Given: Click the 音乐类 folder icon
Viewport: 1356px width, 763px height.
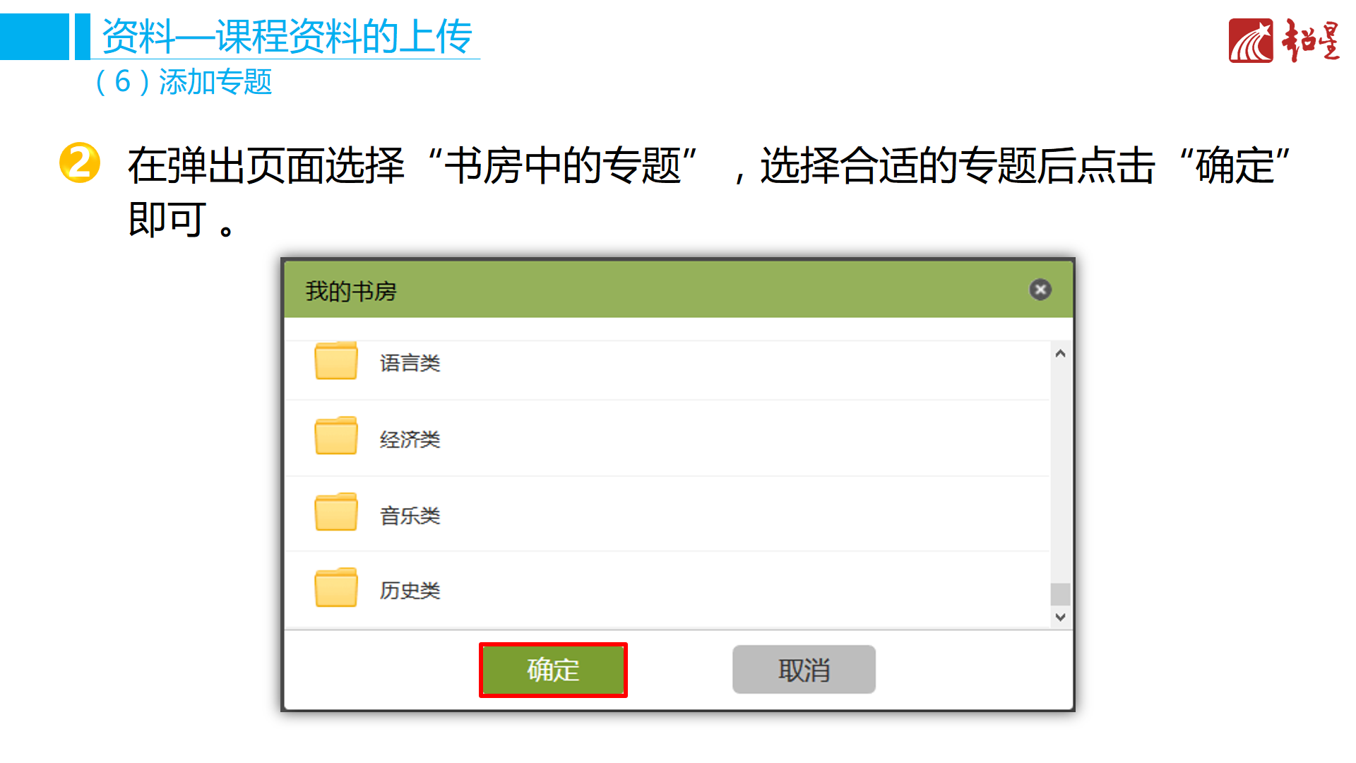Looking at the screenshot, I should click(x=335, y=512).
